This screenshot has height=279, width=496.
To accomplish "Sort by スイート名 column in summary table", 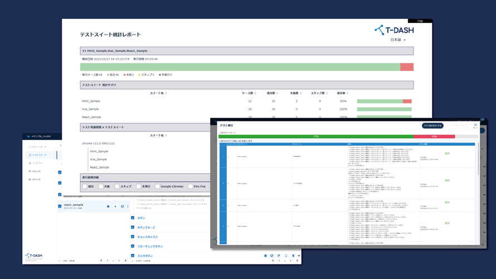I will coord(158,93).
